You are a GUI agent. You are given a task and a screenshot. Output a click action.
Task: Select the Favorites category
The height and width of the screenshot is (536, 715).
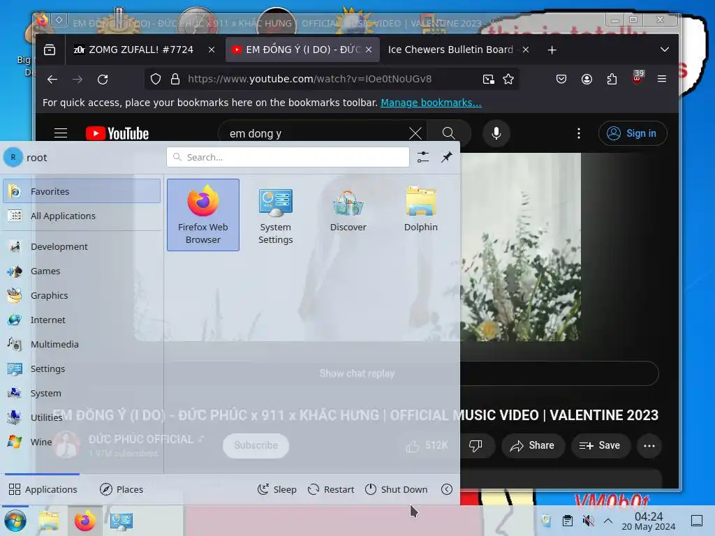82,191
